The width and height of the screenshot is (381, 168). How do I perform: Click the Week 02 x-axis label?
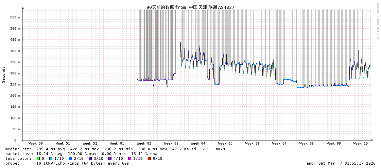point(144,144)
